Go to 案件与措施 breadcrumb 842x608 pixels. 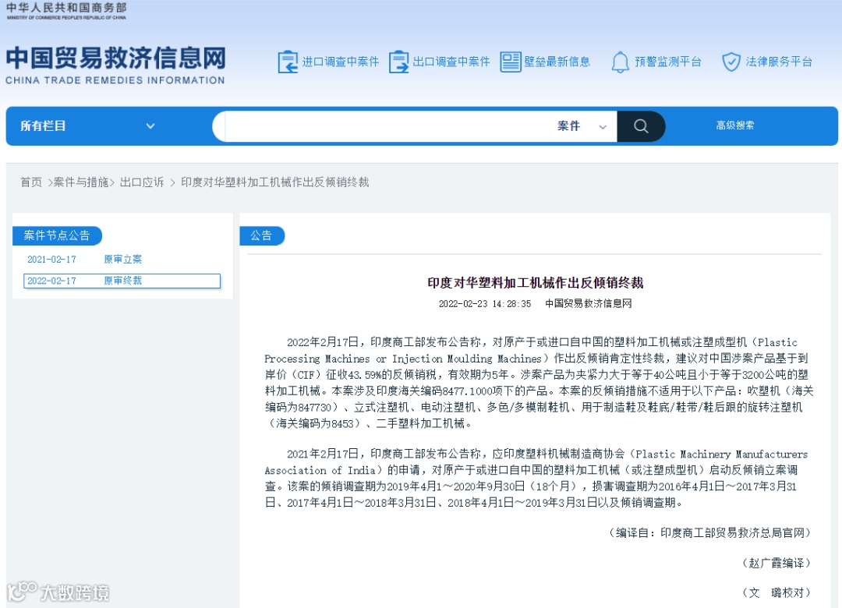[81, 182]
